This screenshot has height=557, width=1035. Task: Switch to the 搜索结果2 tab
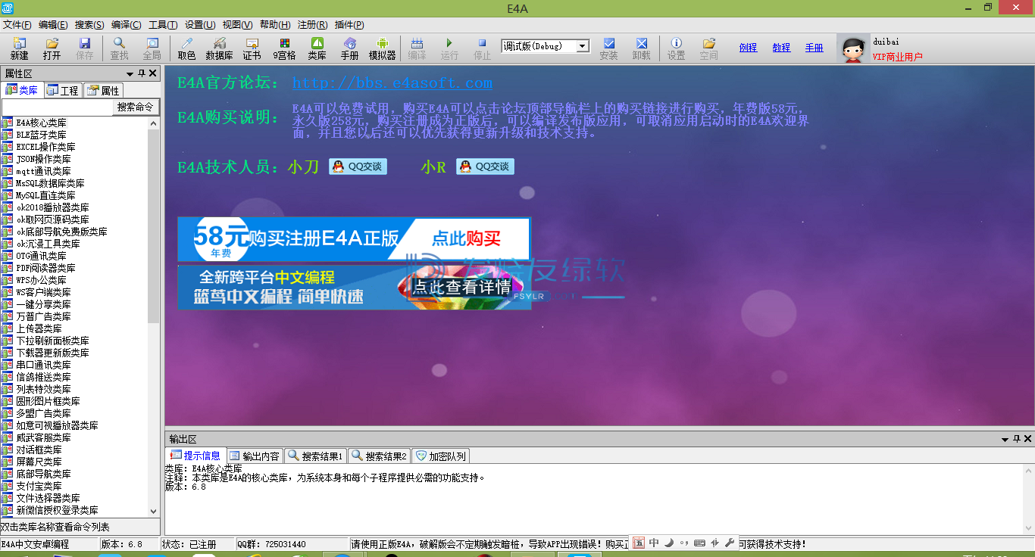pos(379,456)
